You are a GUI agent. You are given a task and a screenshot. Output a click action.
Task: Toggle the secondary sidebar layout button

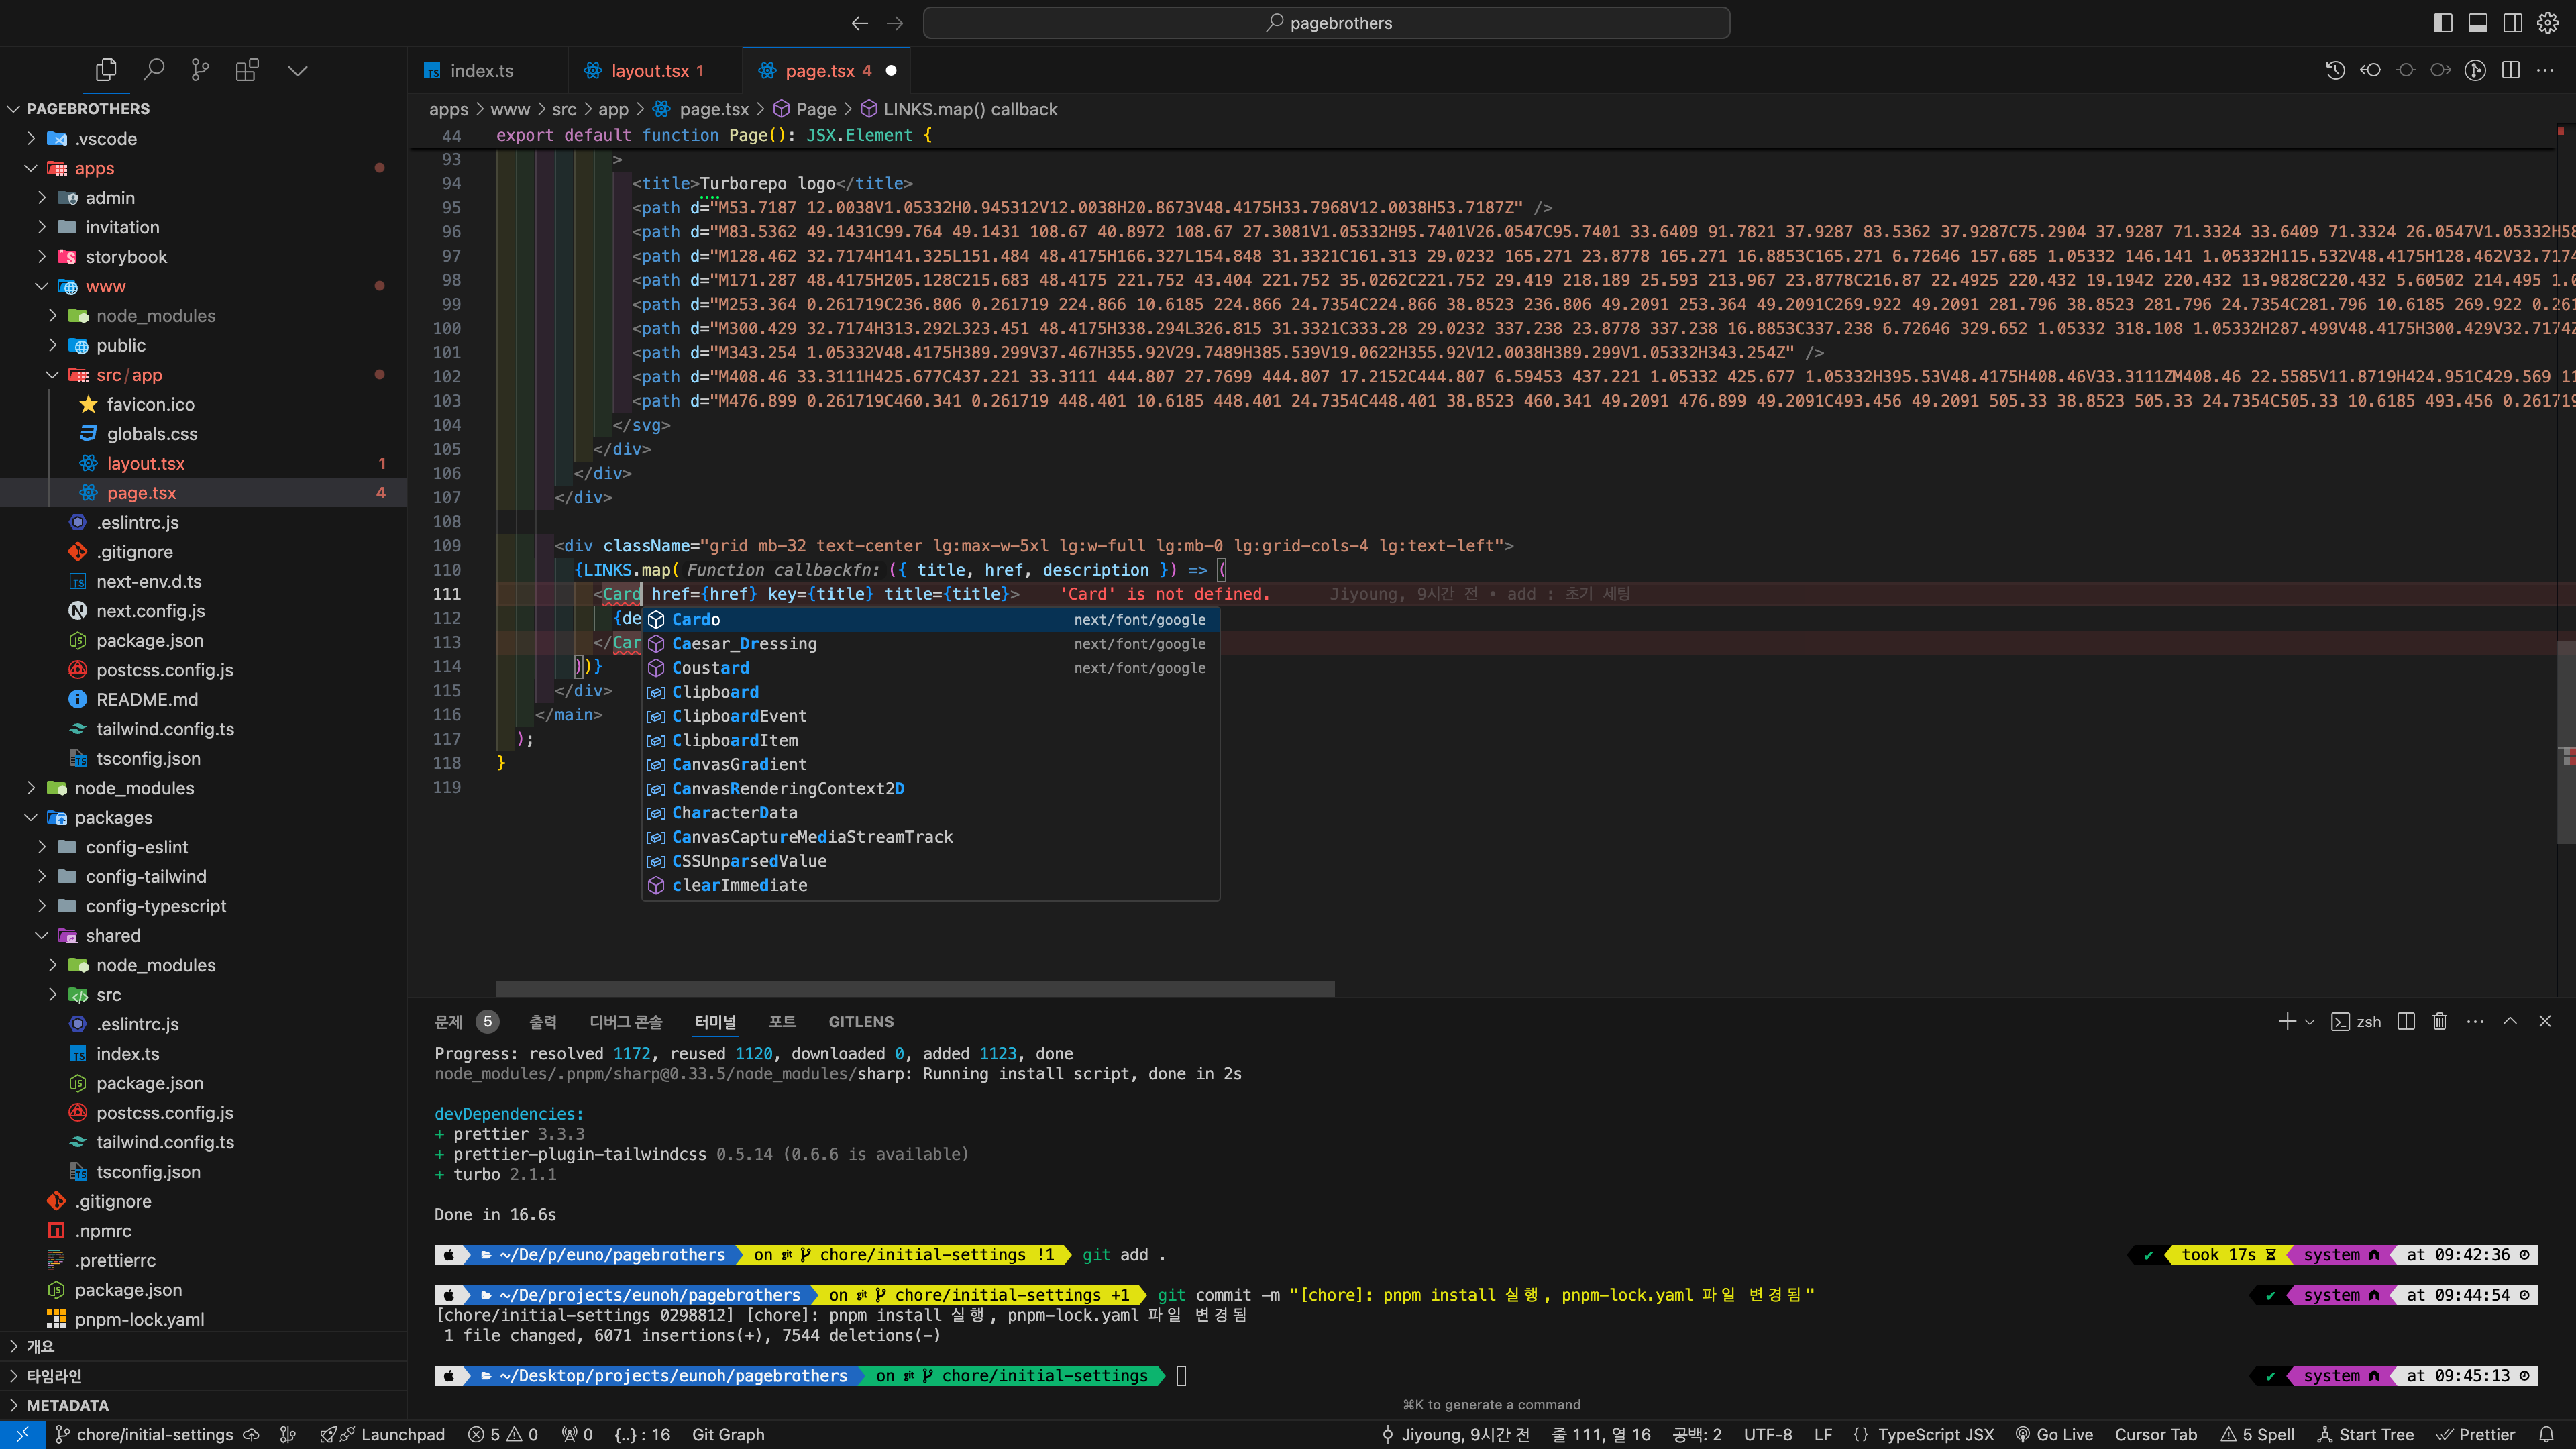tap(2513, 22)
